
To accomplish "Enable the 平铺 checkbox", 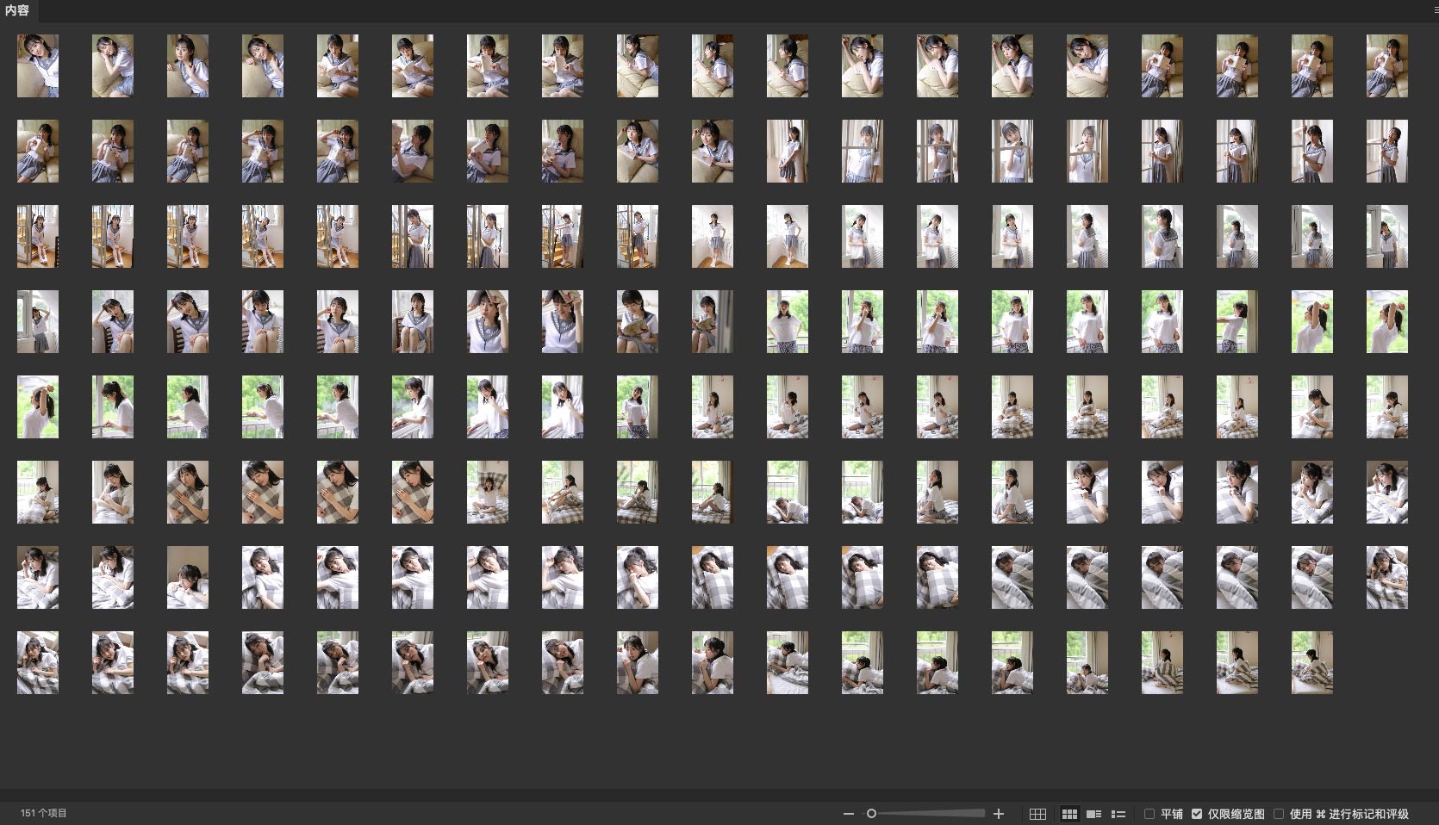I will pos(1149,814).
